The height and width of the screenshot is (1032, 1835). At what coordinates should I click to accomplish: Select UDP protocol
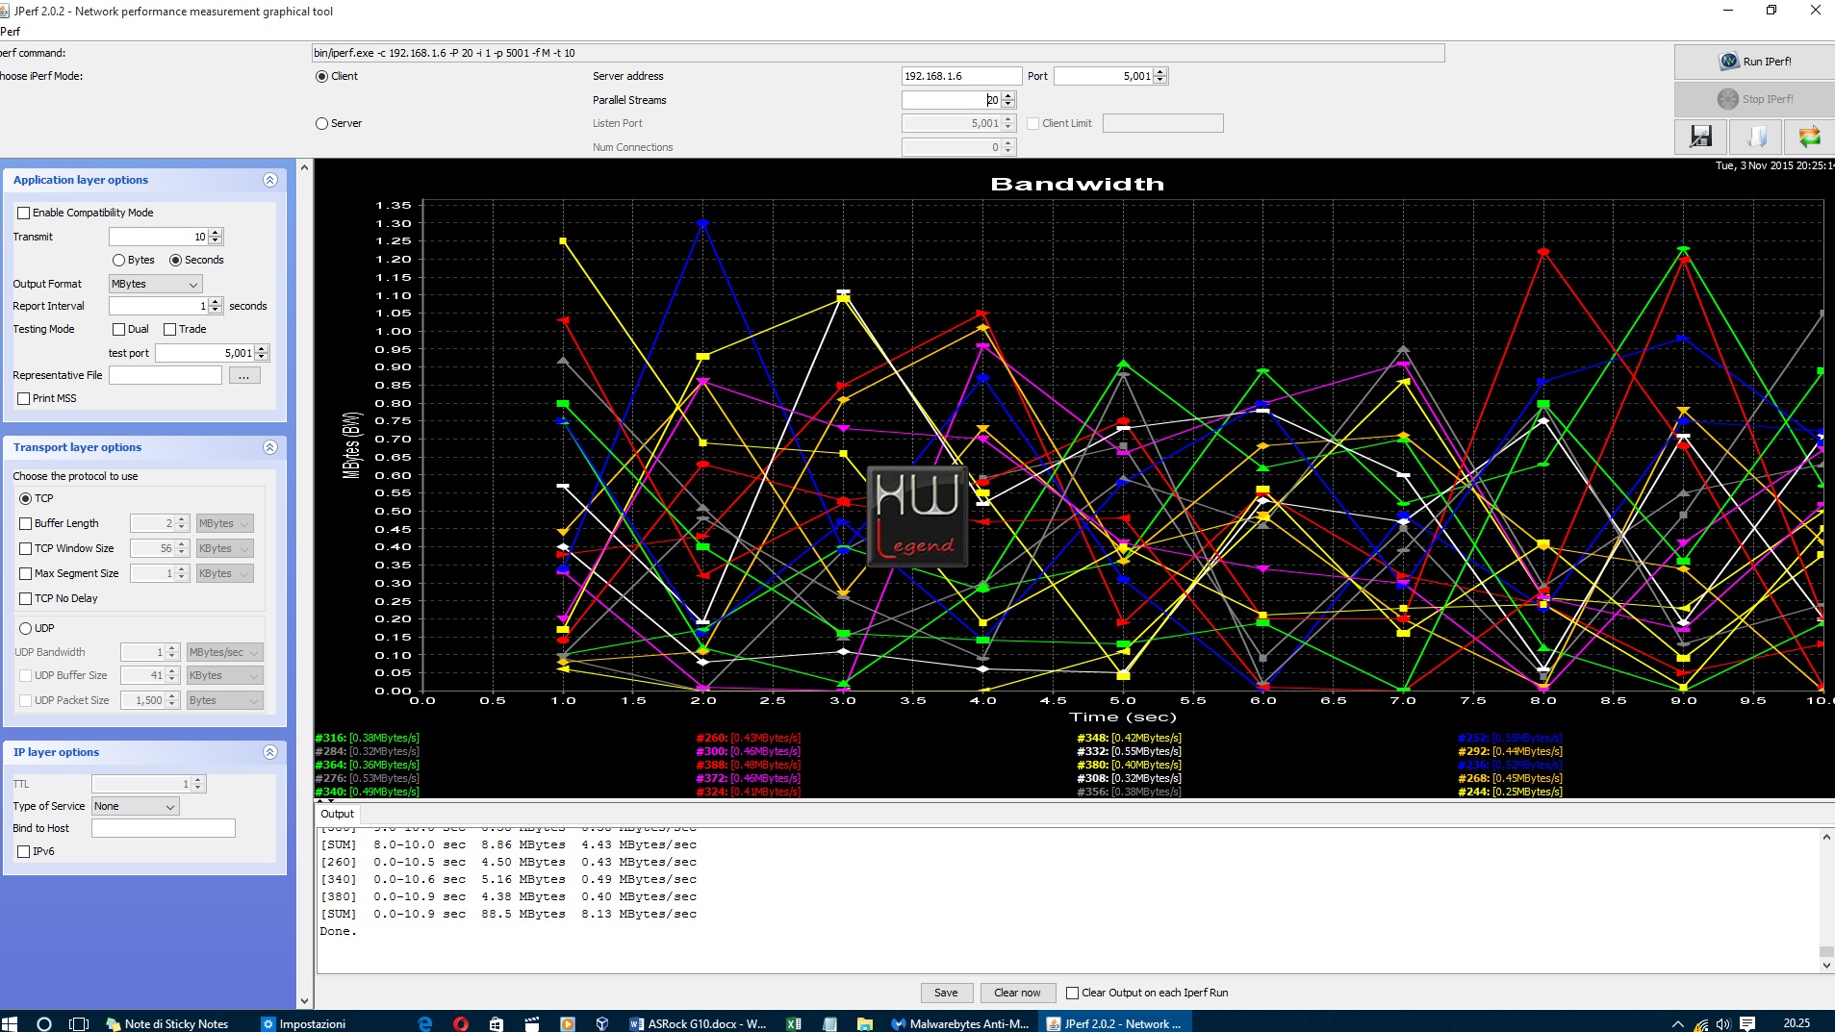click(26, 628)
